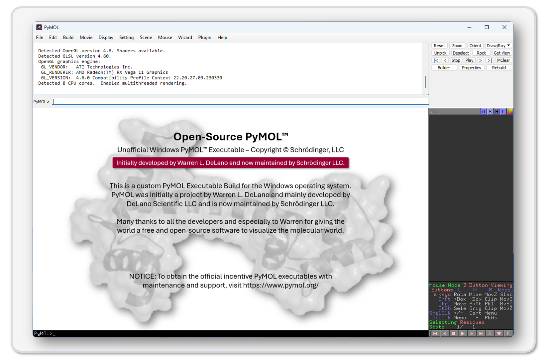Viewport: 547px width, 359px height.
Task: Click the |< rewind button in upper panel
Action: (436, 60)
